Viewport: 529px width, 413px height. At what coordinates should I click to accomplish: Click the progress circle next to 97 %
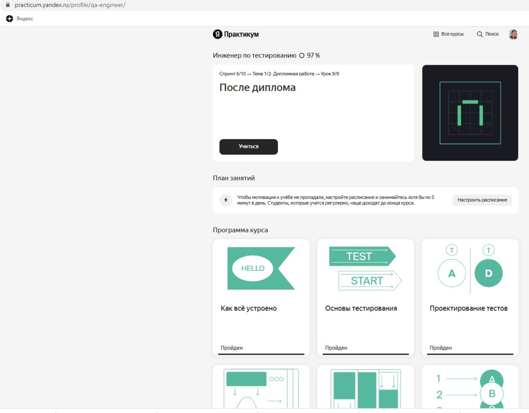point(302,55)
